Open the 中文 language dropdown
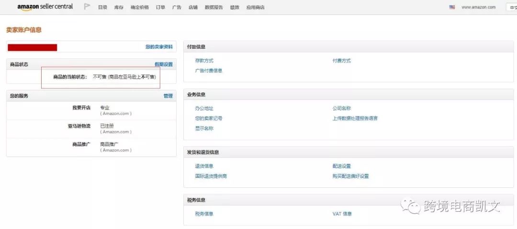Viewport: 517px width, 229px height. click(x=511, y=7)
